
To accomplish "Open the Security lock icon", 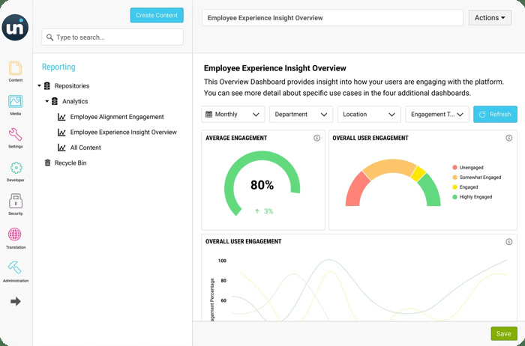I will [x=16, y=201].
